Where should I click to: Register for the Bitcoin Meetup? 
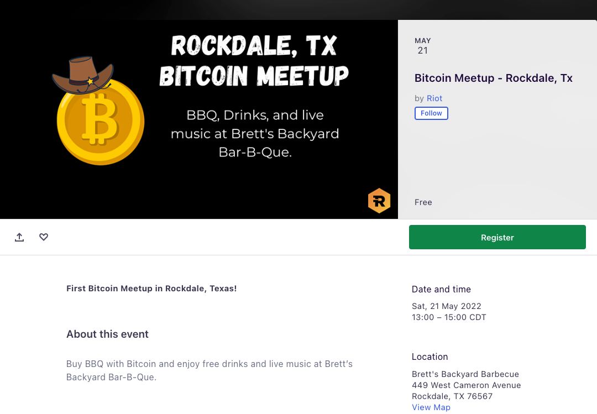click(498, 237)
